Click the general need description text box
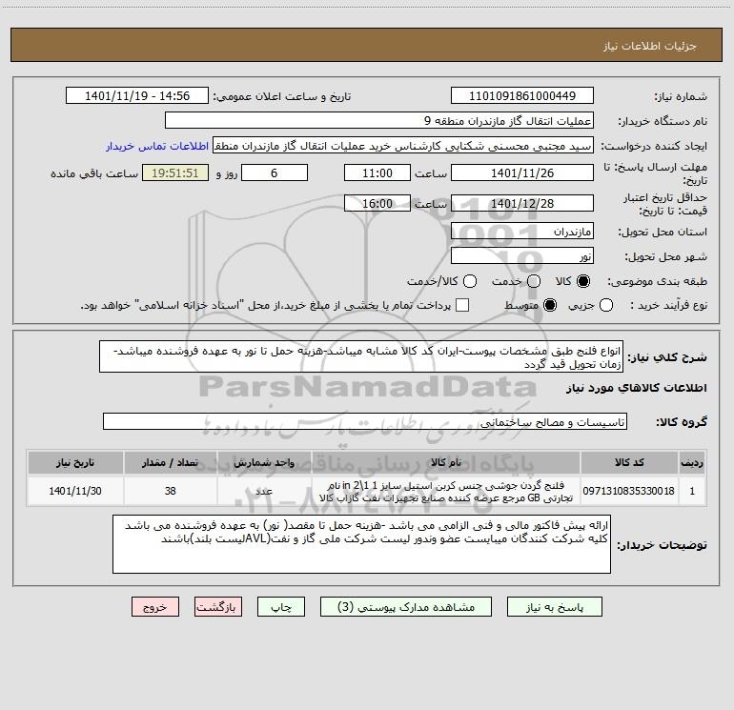 coord(361,357)
